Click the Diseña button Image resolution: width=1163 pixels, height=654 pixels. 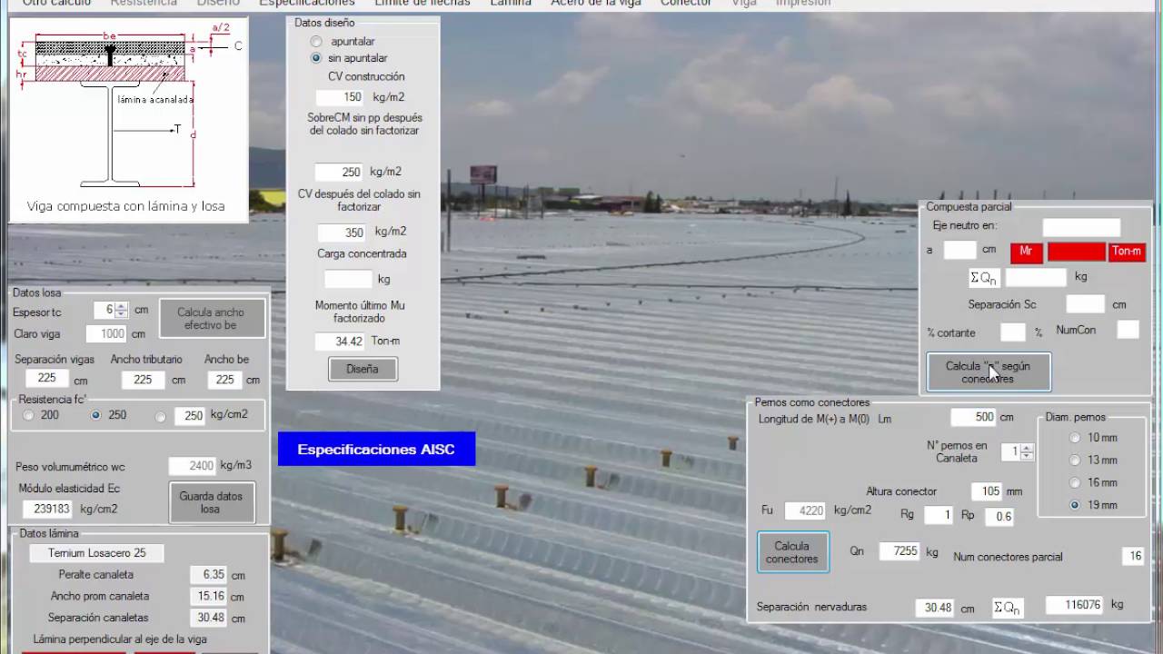coord(363,369)
